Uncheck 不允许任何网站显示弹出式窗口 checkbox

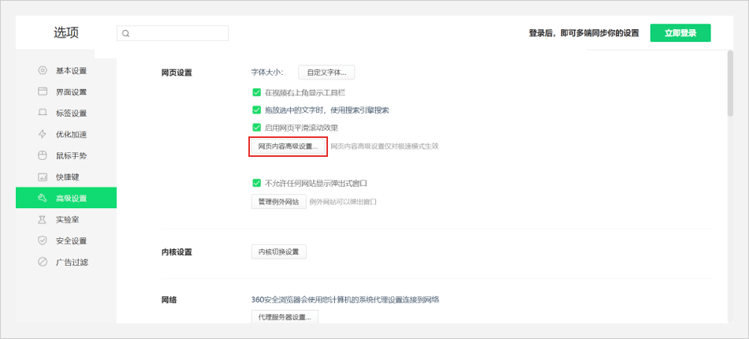(x=256, y=183)
